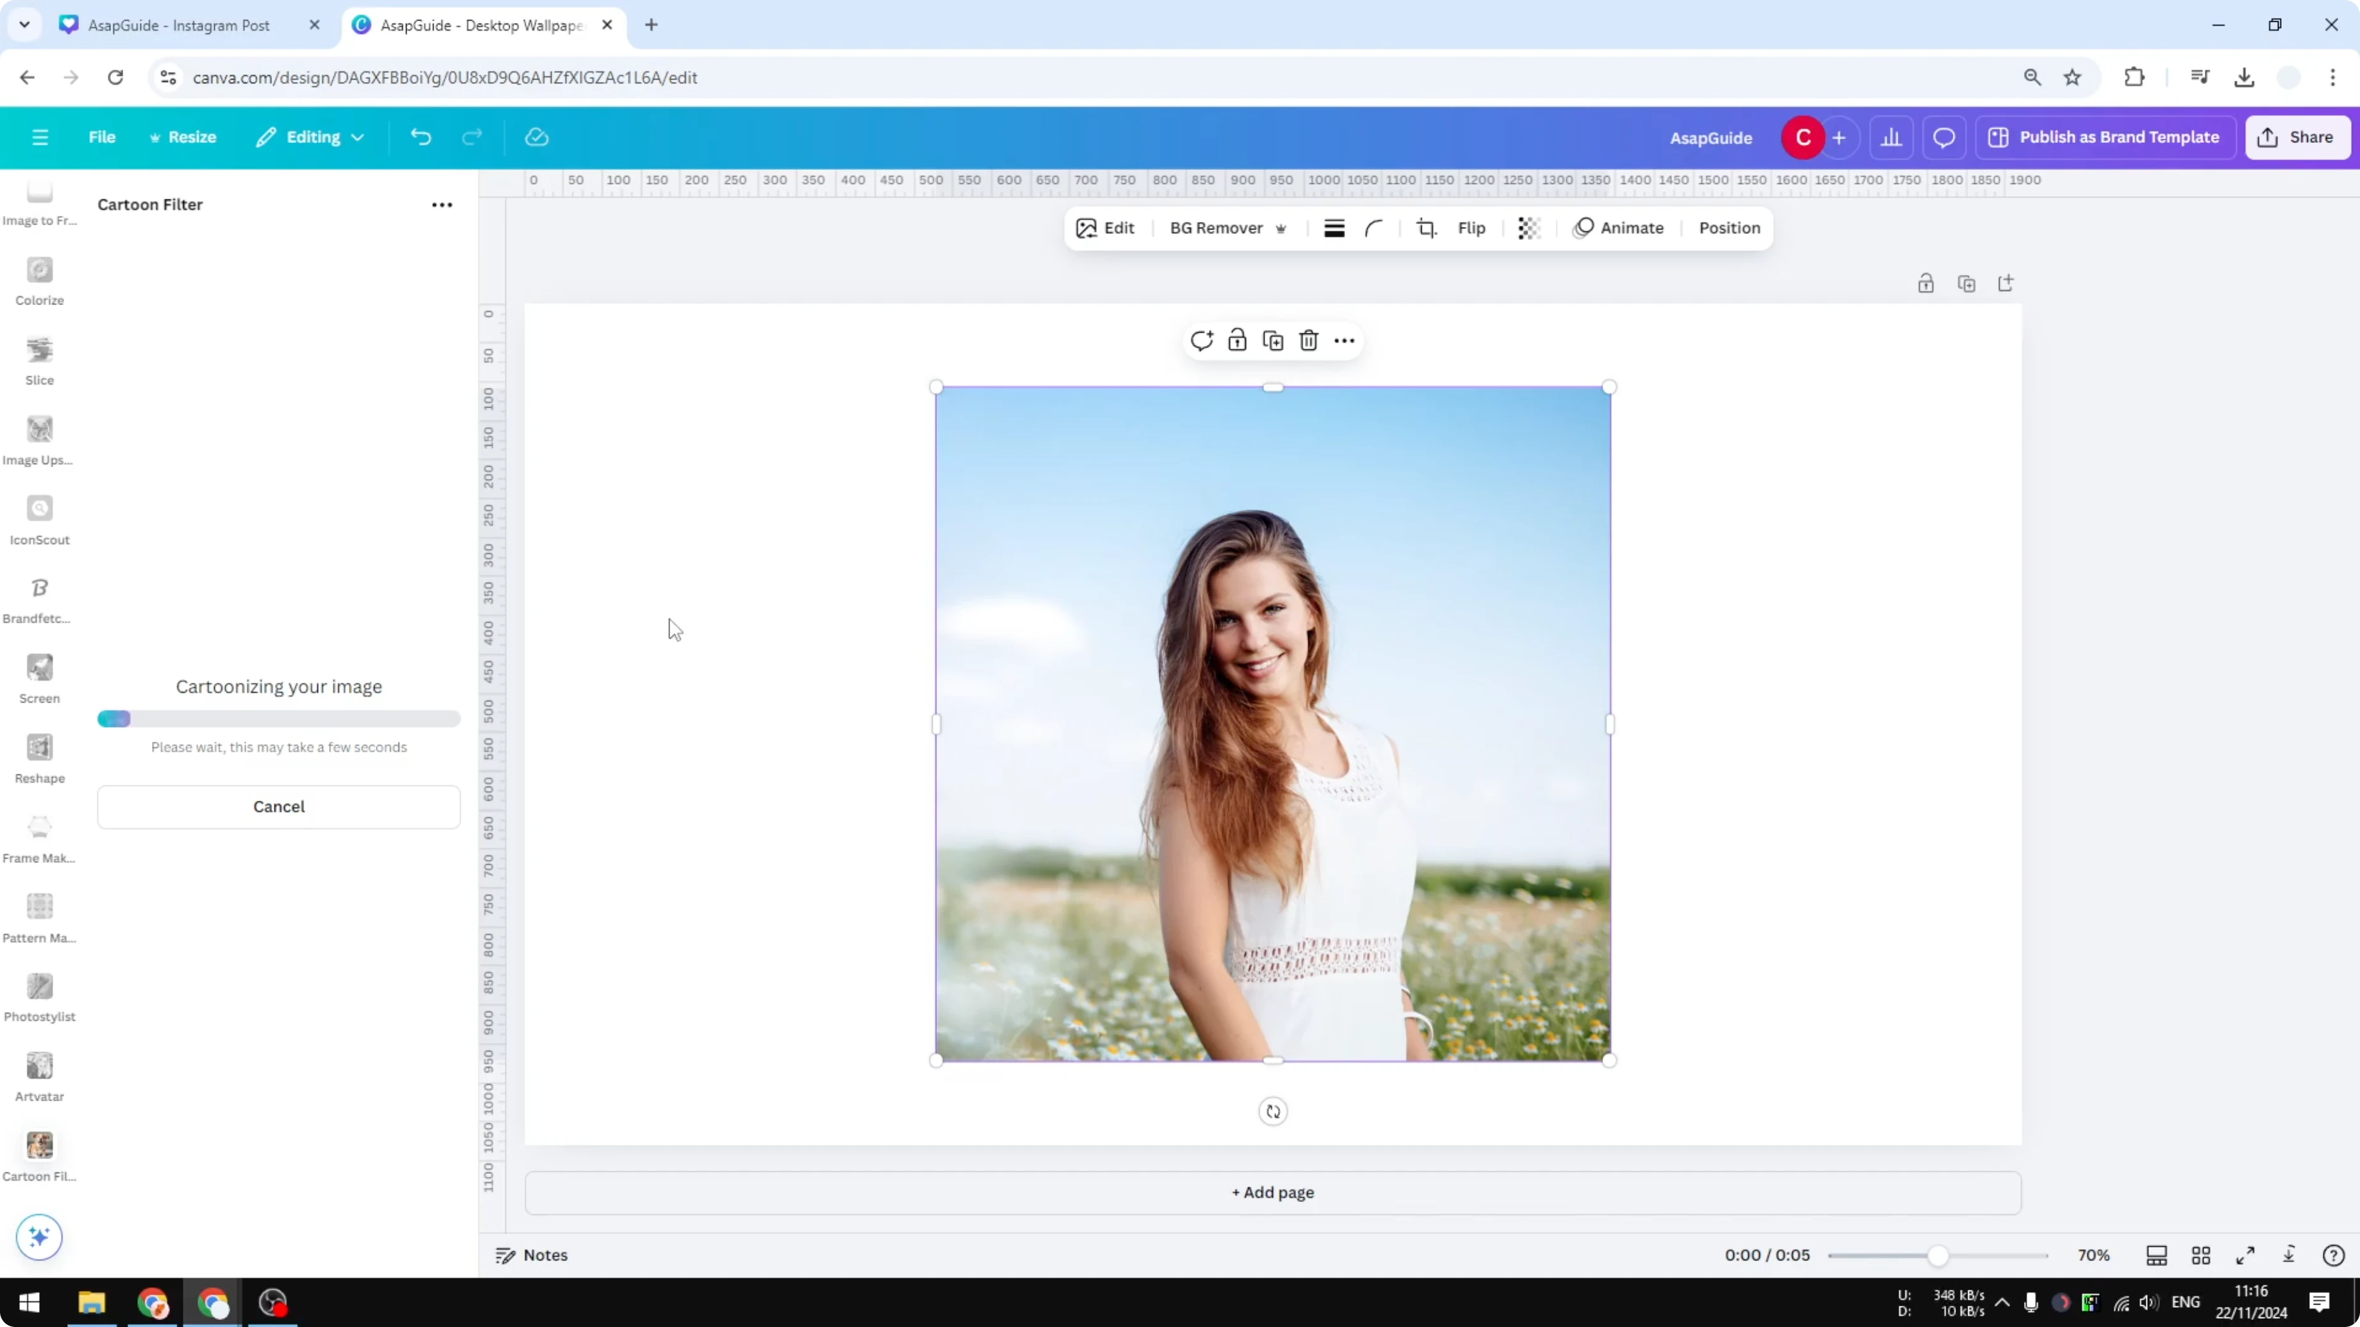Viewport: 2360px width, 1327px height.
Task: Lock the selected image element
Action: pos(1237,340)
